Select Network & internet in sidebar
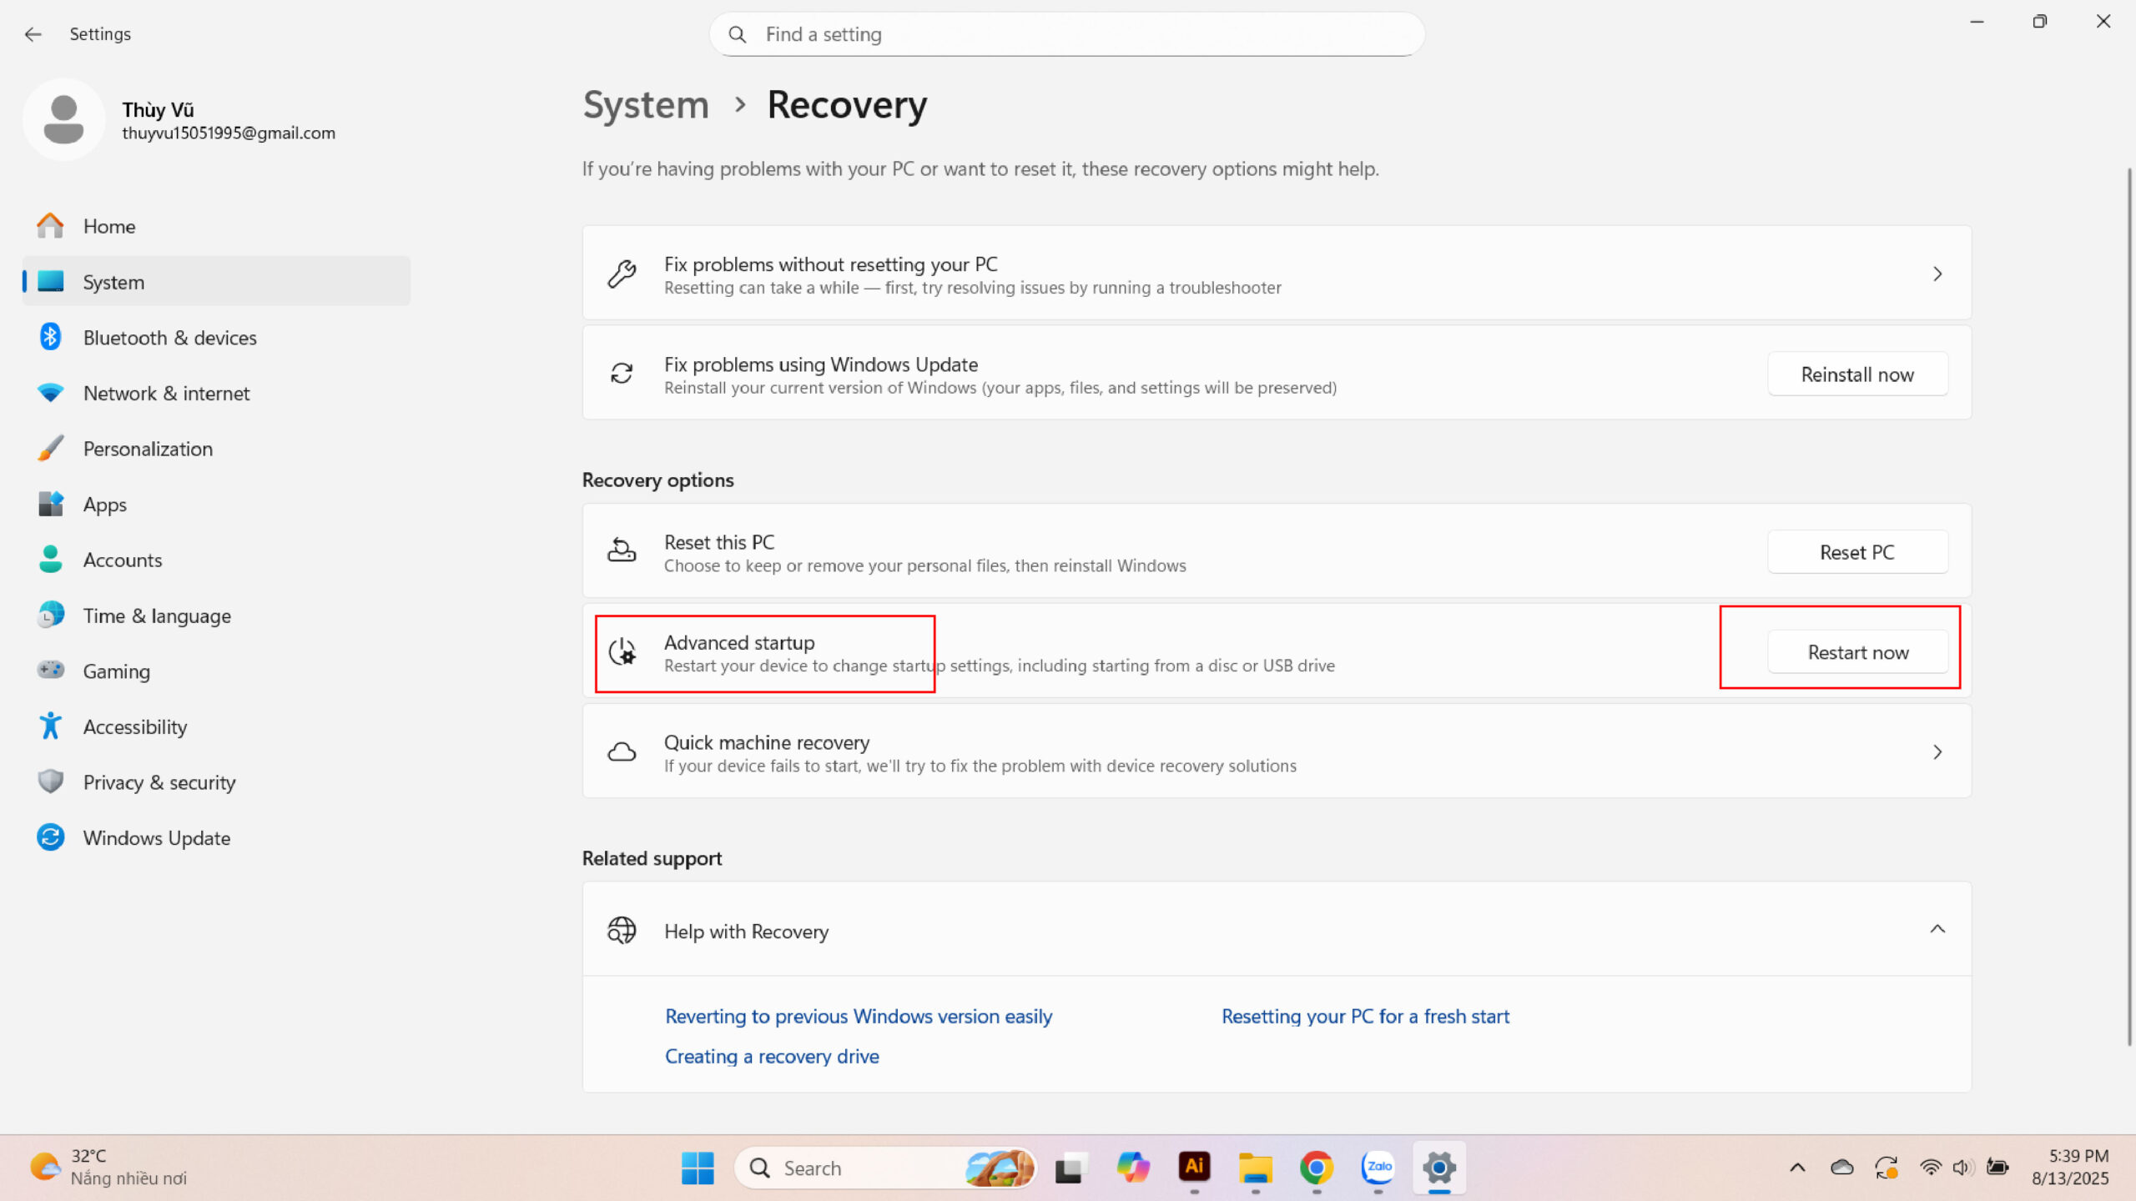The height and width of the screenshot is (1201, 2136). (166, 393)
